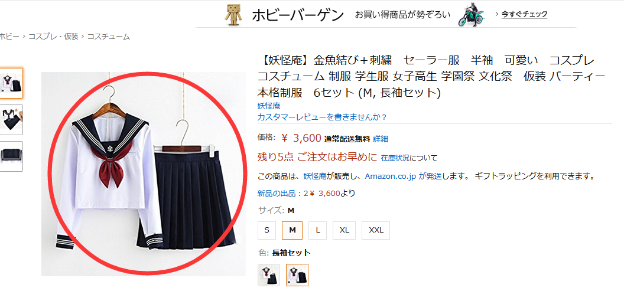
Task: Go to コスチューム breadcrumb category
Action: 109,37
